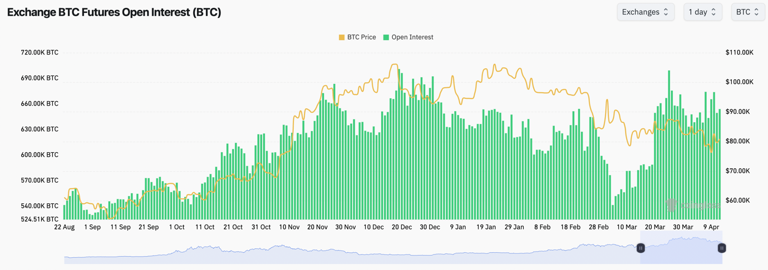Expand the BTC unit selector
This screenshot has height=270, width=768.
(x=747, y=12)
